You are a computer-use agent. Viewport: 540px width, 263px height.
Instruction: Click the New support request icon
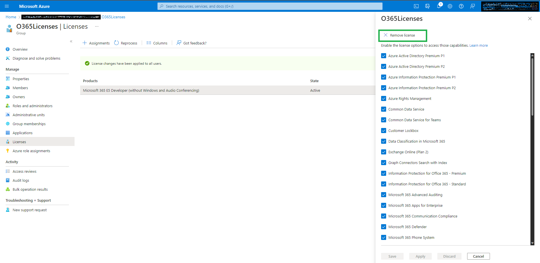[8, 210]
